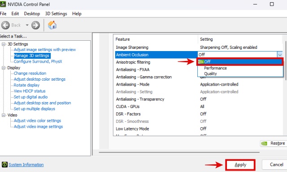This screenshot has height=172, width=287.
Task: Select the Video tree heading
Action: click(x=12, y=115)
